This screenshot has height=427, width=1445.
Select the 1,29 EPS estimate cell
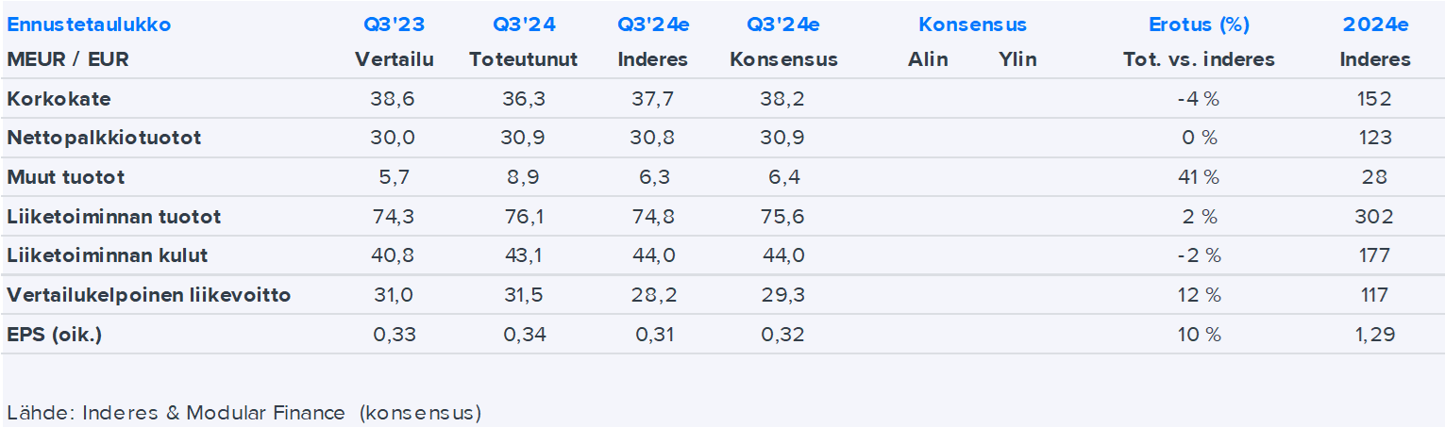click(1375, 335)
